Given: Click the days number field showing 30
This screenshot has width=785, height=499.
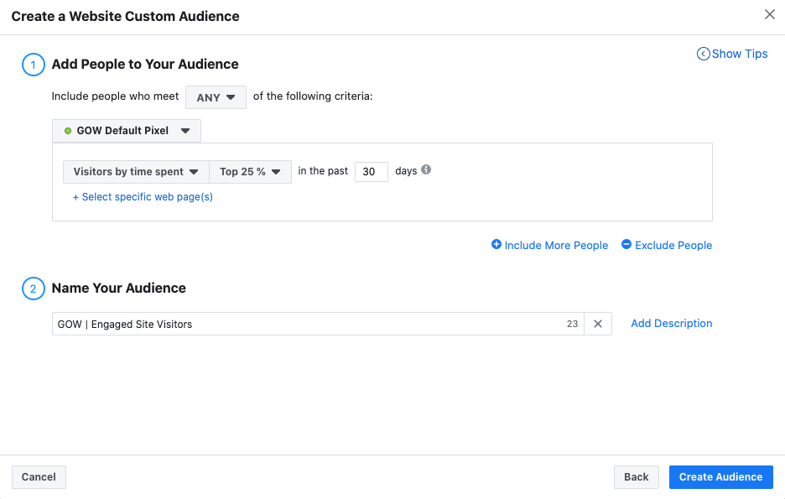Looking at the screenshot, I should click(x=371, y=172).
